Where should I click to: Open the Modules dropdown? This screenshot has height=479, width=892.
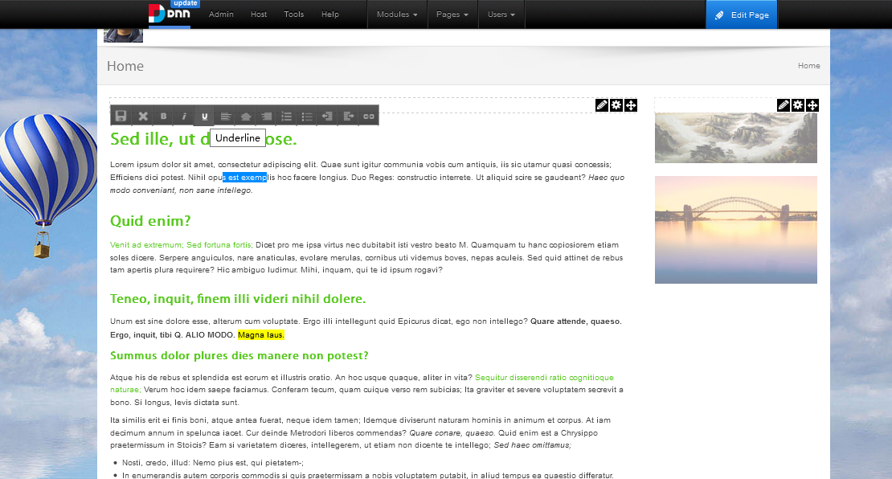pyautogui.click(x=397, y=14)
